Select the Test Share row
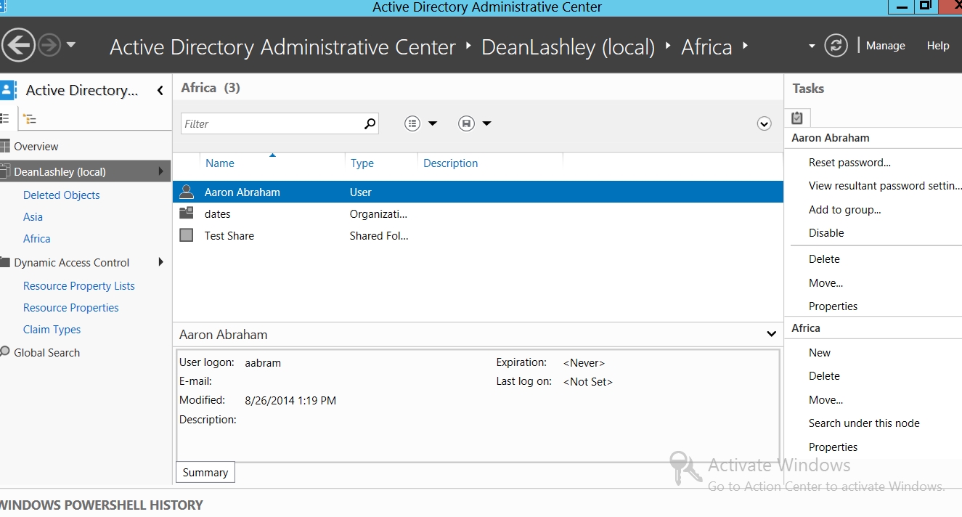This screenshot has height=517, width=962. [478, 236]
